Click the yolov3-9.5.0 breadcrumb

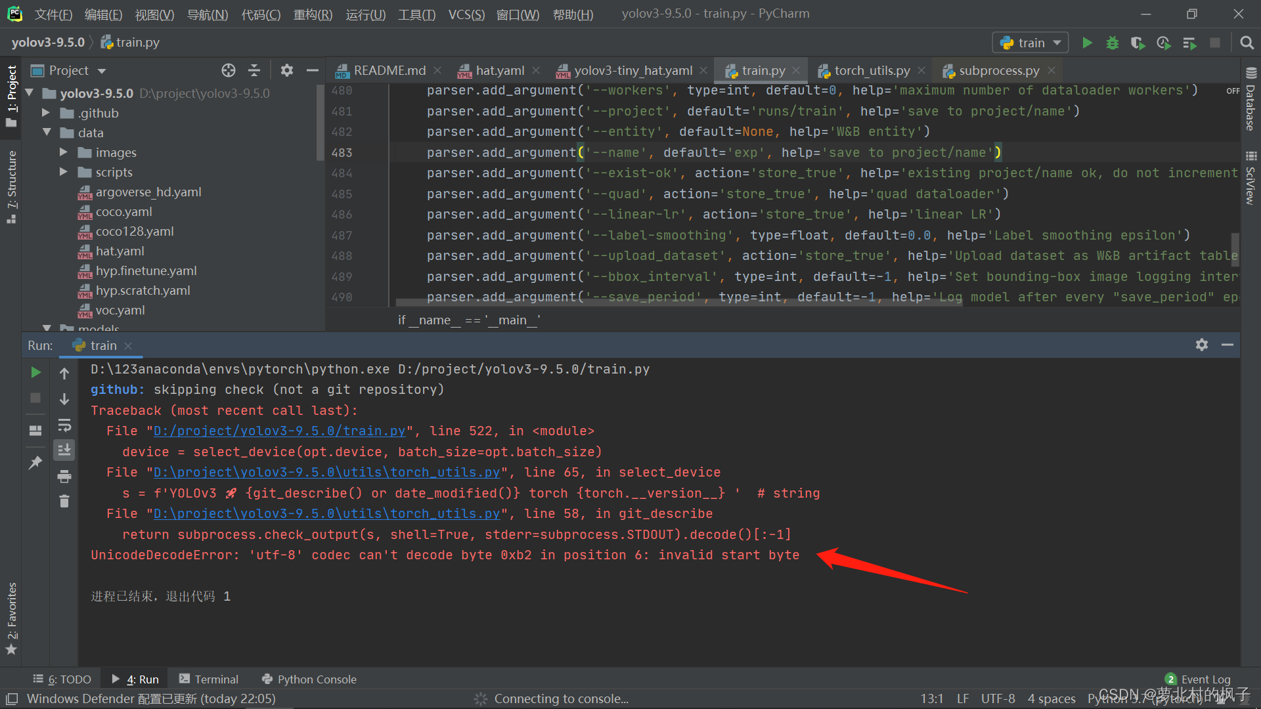click(x=48, y=43)
